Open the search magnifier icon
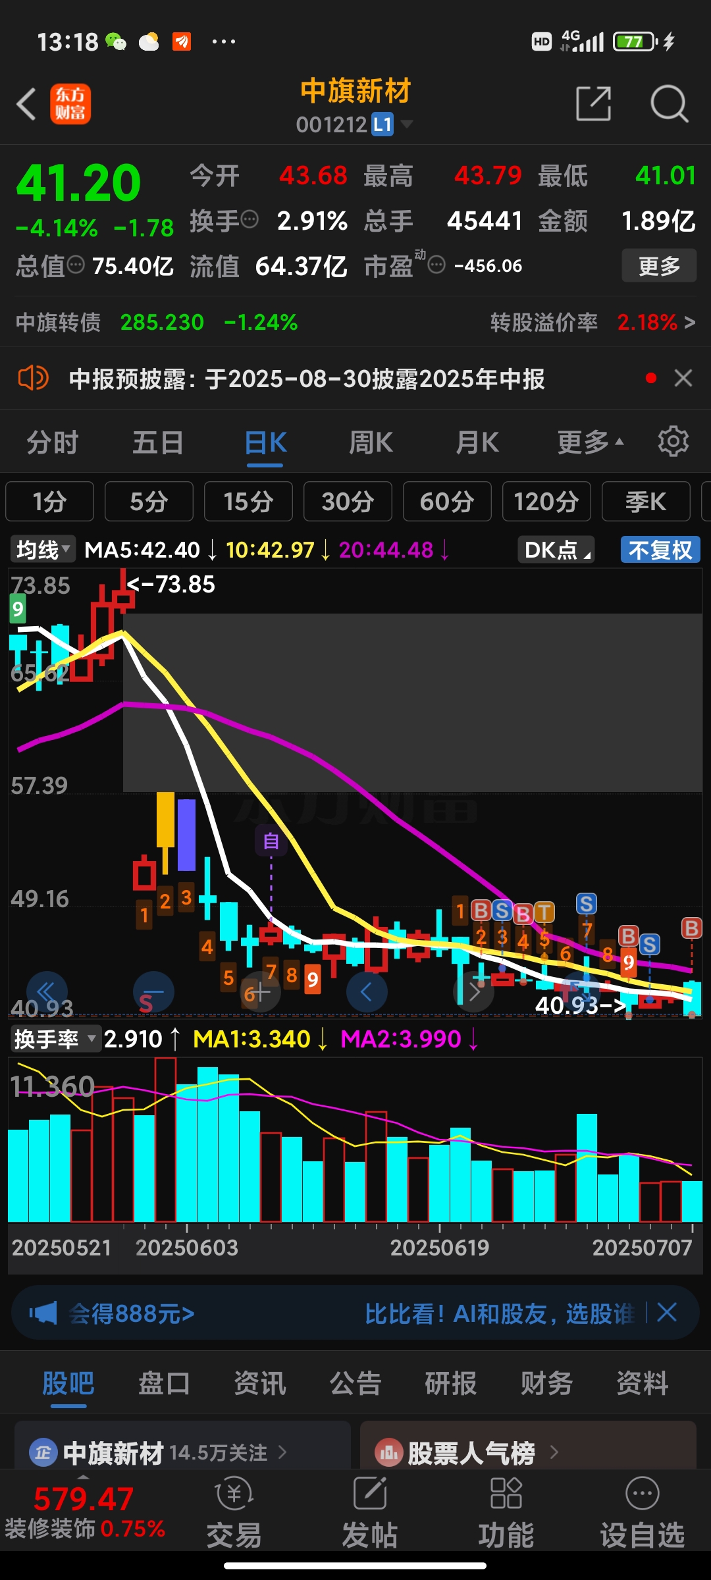Screen dimensions: 711x1580 tap(669, 103)
